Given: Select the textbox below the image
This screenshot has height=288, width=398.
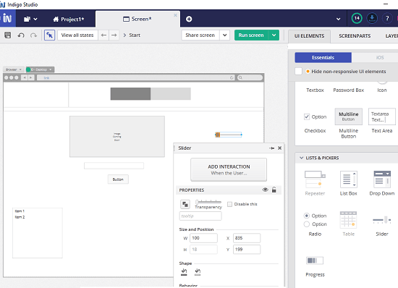Looking at the screenshot, I should 114,166.
